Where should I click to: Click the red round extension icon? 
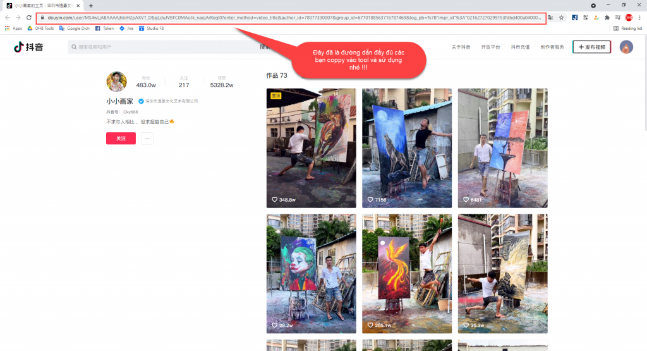click(629, 17)
